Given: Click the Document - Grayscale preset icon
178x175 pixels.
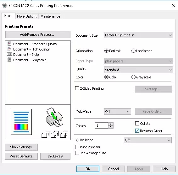Looking at the screenshot, I should pyautogui.click(x=9, y=60).
